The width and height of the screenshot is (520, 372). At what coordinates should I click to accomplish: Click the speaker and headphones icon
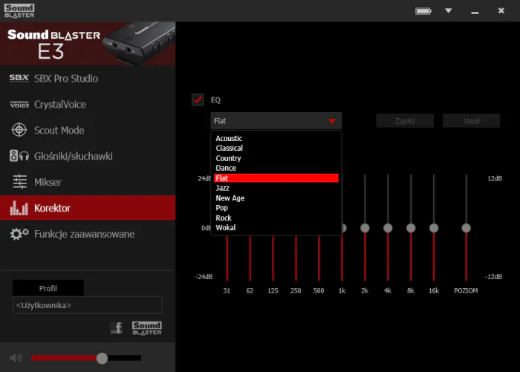pyautogui.click(x=19, y=156)
